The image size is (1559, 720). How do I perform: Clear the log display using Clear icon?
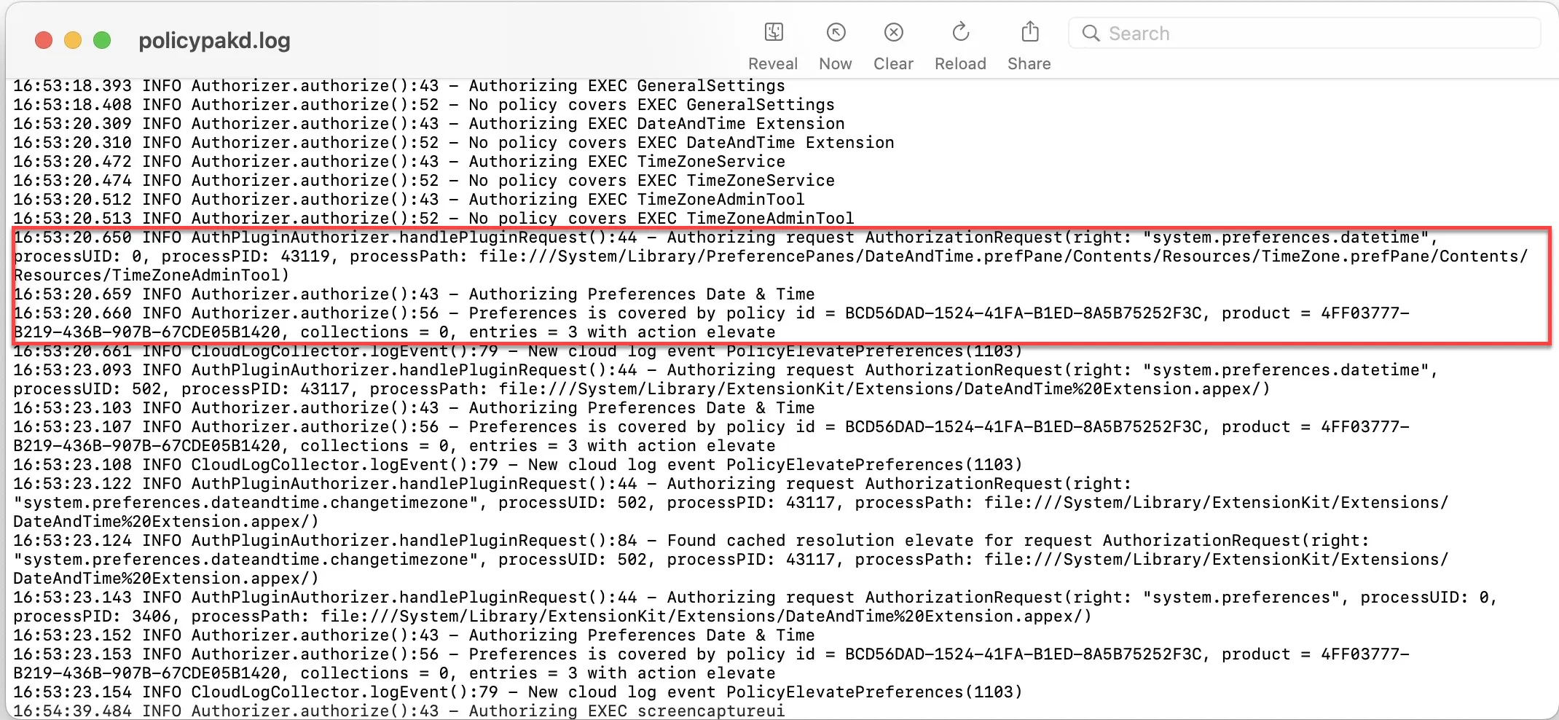pyautogui.click(x=893, y=33)
